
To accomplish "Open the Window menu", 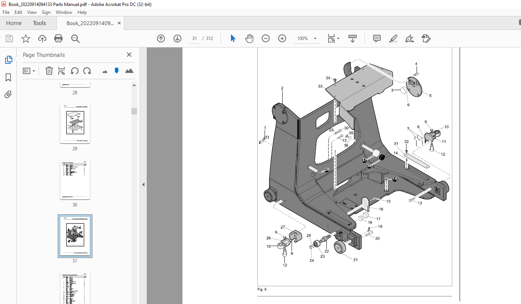I will point(64,12).
